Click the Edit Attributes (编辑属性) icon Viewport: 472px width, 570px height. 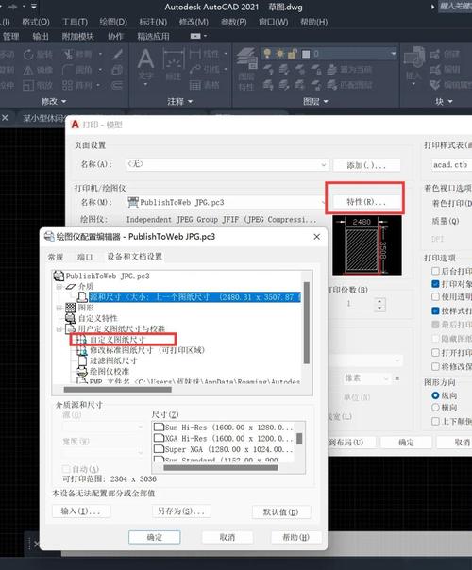[x=435, y=86]
